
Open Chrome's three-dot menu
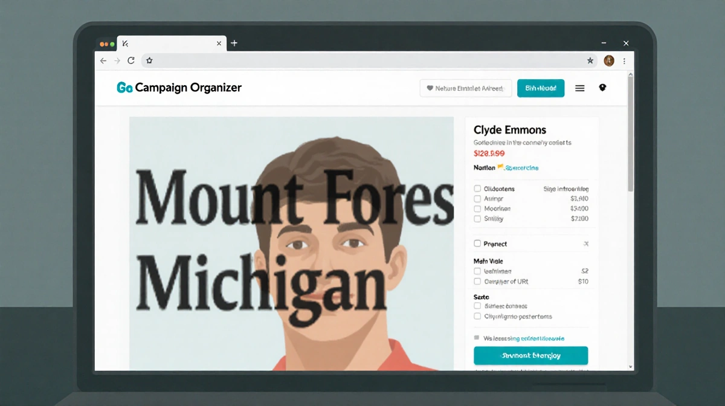[x=624, y=61]
